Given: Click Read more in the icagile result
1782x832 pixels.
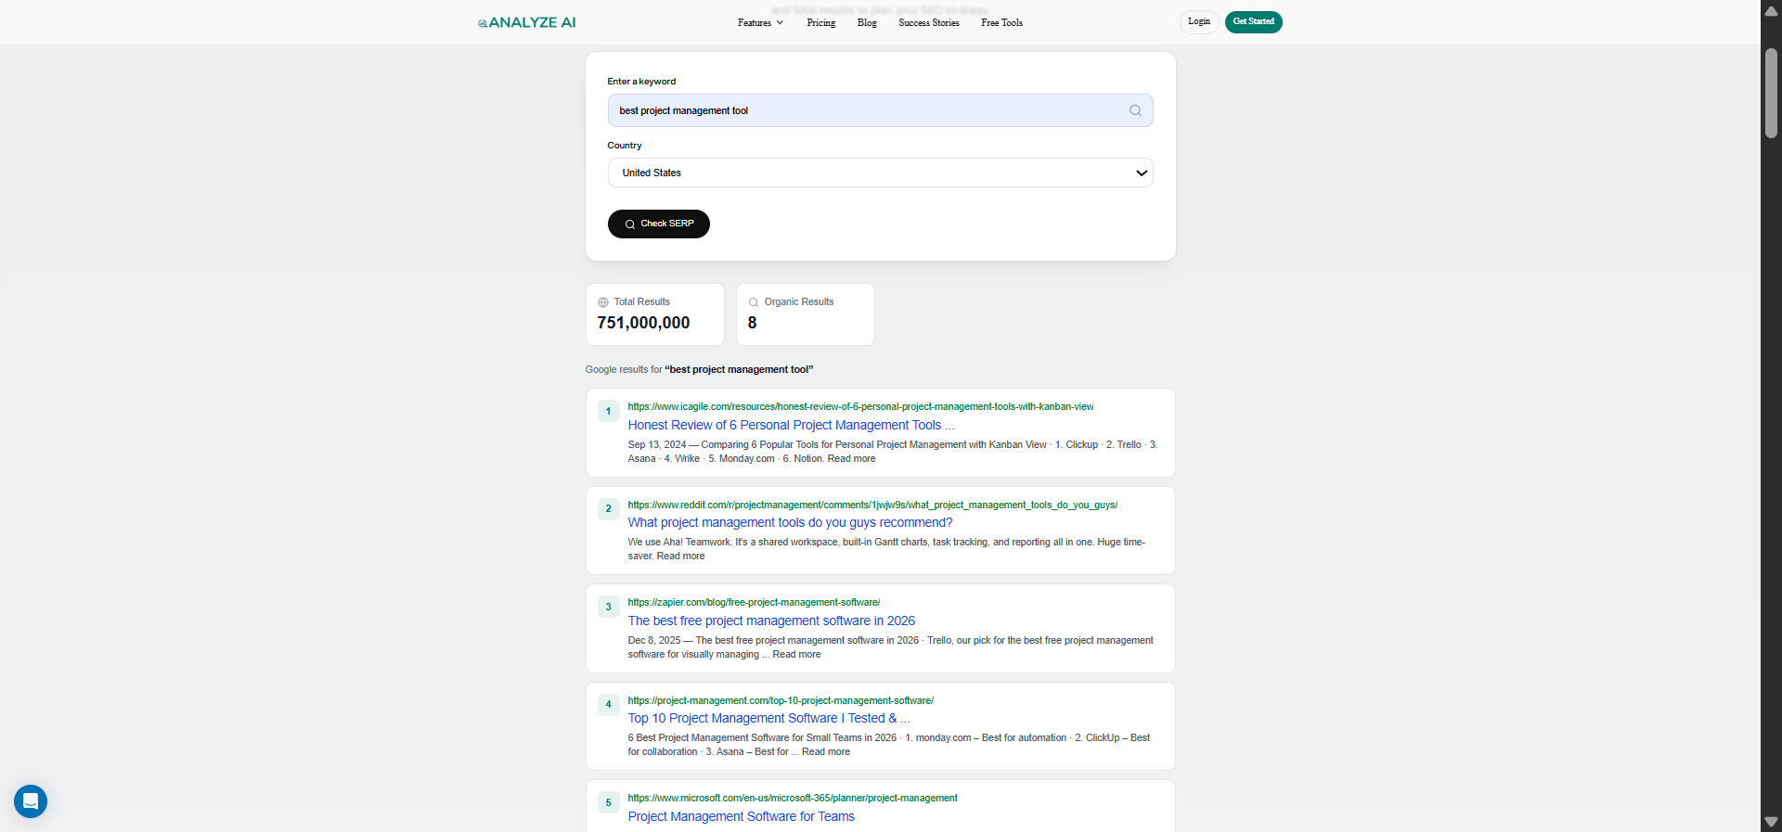Looking at the screenshot, I should click(x=851, y=458).
